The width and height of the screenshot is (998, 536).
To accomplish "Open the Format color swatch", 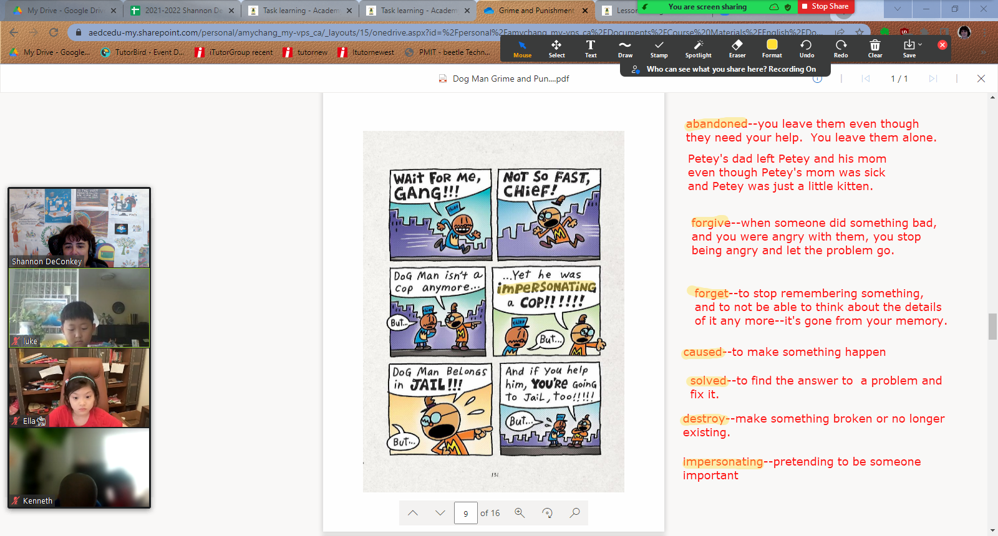I will coord(772,49).
